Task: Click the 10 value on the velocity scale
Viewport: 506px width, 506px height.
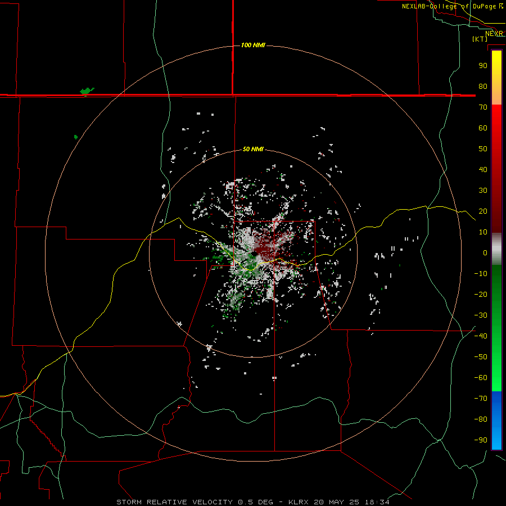Action: click(x=483, y=232)
